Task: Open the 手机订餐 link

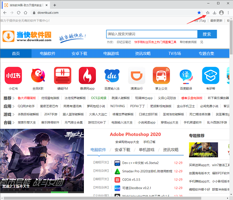Action: click(x=149, y=142)
